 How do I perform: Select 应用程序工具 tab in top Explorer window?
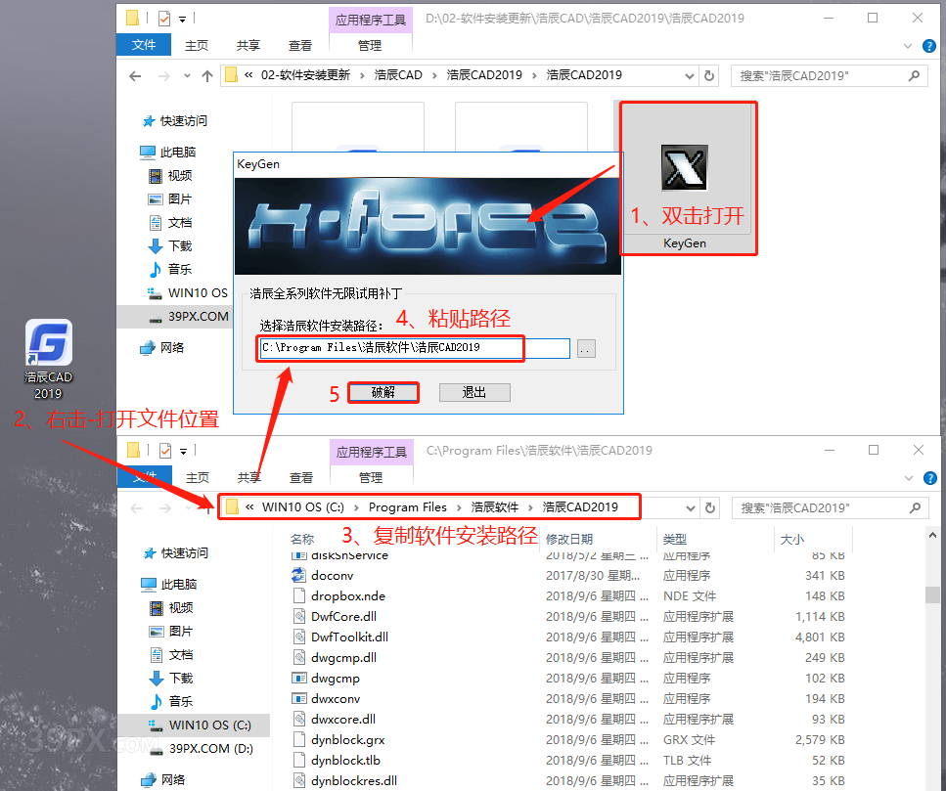371,20
